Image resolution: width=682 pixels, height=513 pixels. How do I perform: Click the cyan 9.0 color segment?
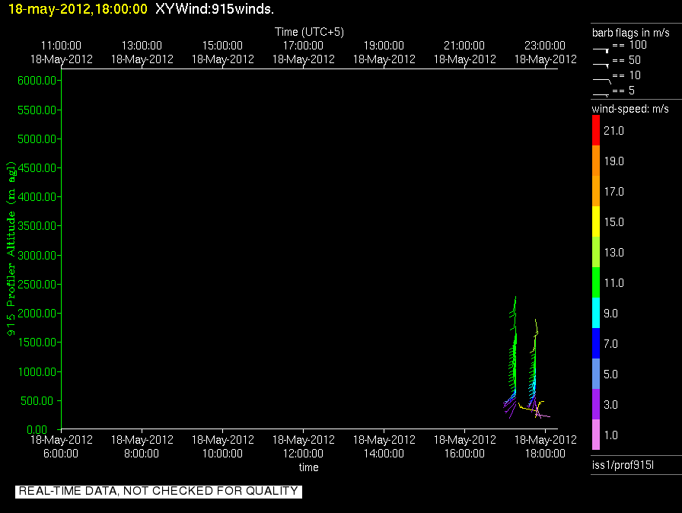coord(596,313)
